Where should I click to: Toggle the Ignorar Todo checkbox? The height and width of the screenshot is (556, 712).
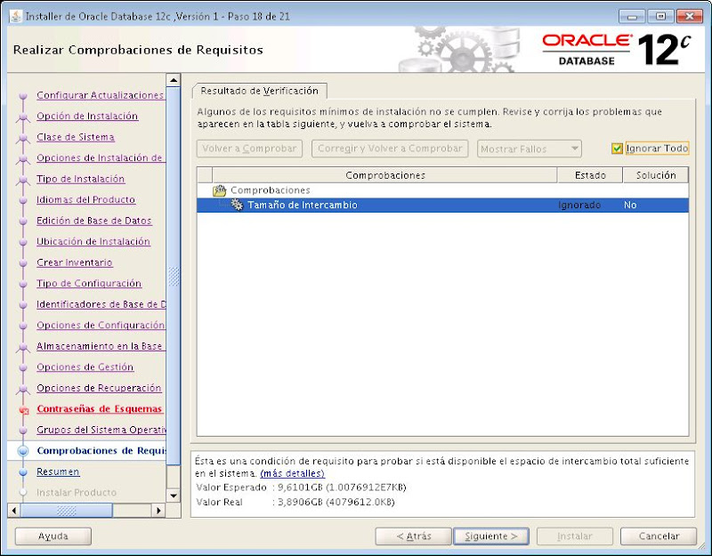[617, 149]
